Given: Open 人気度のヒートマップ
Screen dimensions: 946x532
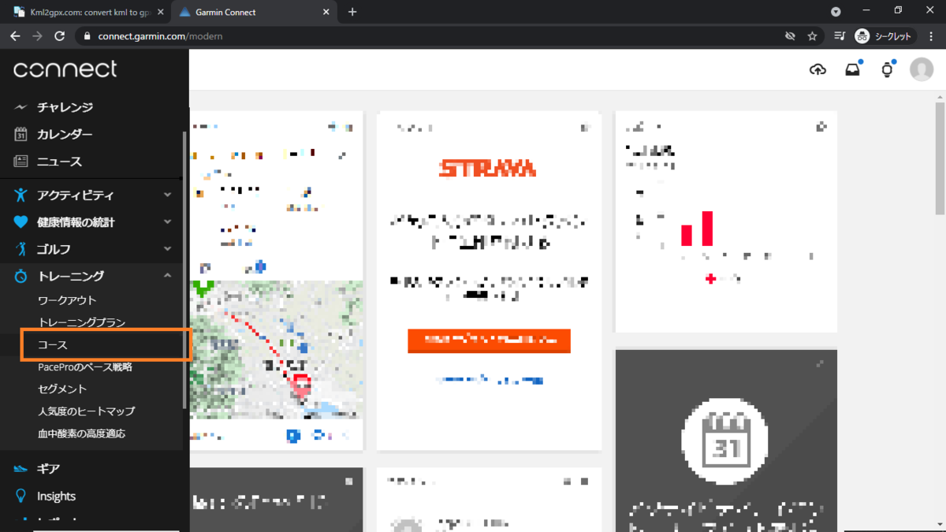Looking at the screenshot, I should point(87,411).
